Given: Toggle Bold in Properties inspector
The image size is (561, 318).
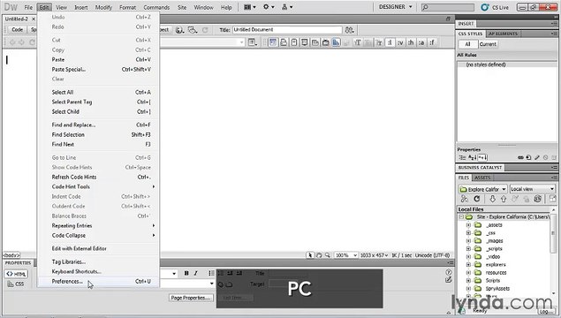Looking at the screenshot, I should coord(186,273).
